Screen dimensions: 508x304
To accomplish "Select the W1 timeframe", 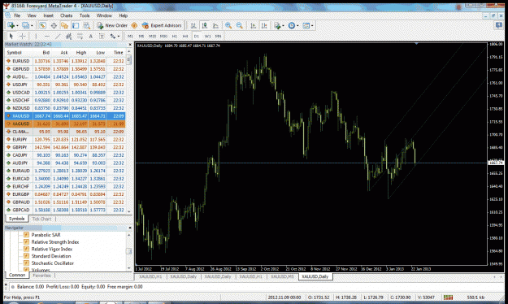I will pos(208,36).
